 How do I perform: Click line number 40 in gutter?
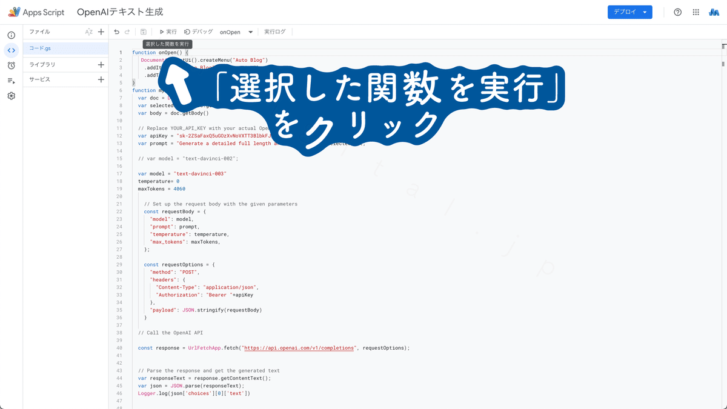click(x=119, y=348)
